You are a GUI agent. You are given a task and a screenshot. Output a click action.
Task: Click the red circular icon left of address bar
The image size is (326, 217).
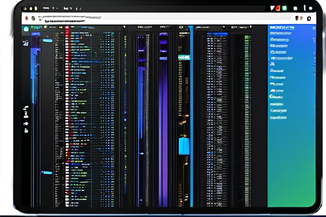(27, 18)
